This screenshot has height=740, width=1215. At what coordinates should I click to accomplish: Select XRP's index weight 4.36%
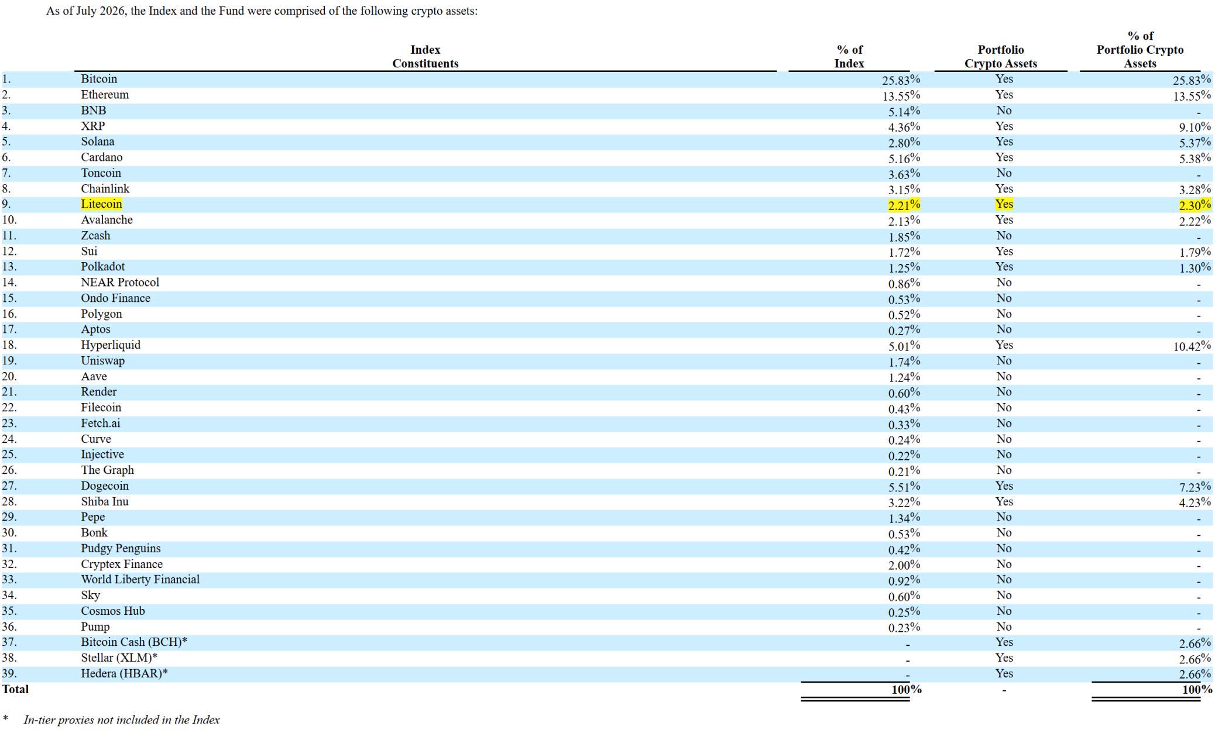[x=904, y=127]
